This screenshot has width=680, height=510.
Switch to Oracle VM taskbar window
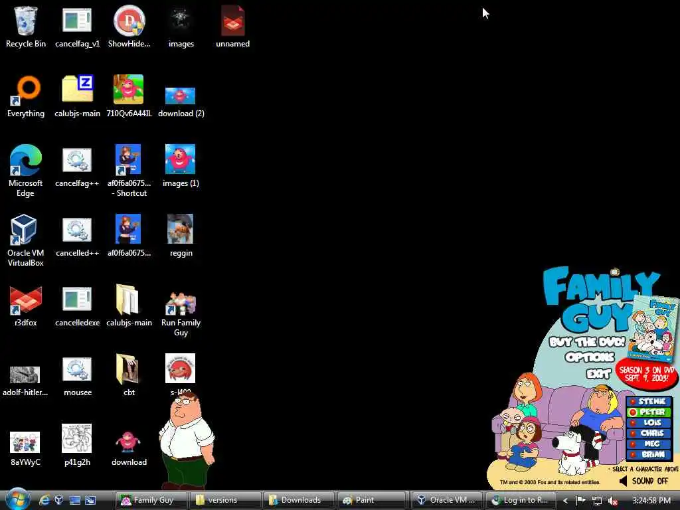tap(447, 500)
